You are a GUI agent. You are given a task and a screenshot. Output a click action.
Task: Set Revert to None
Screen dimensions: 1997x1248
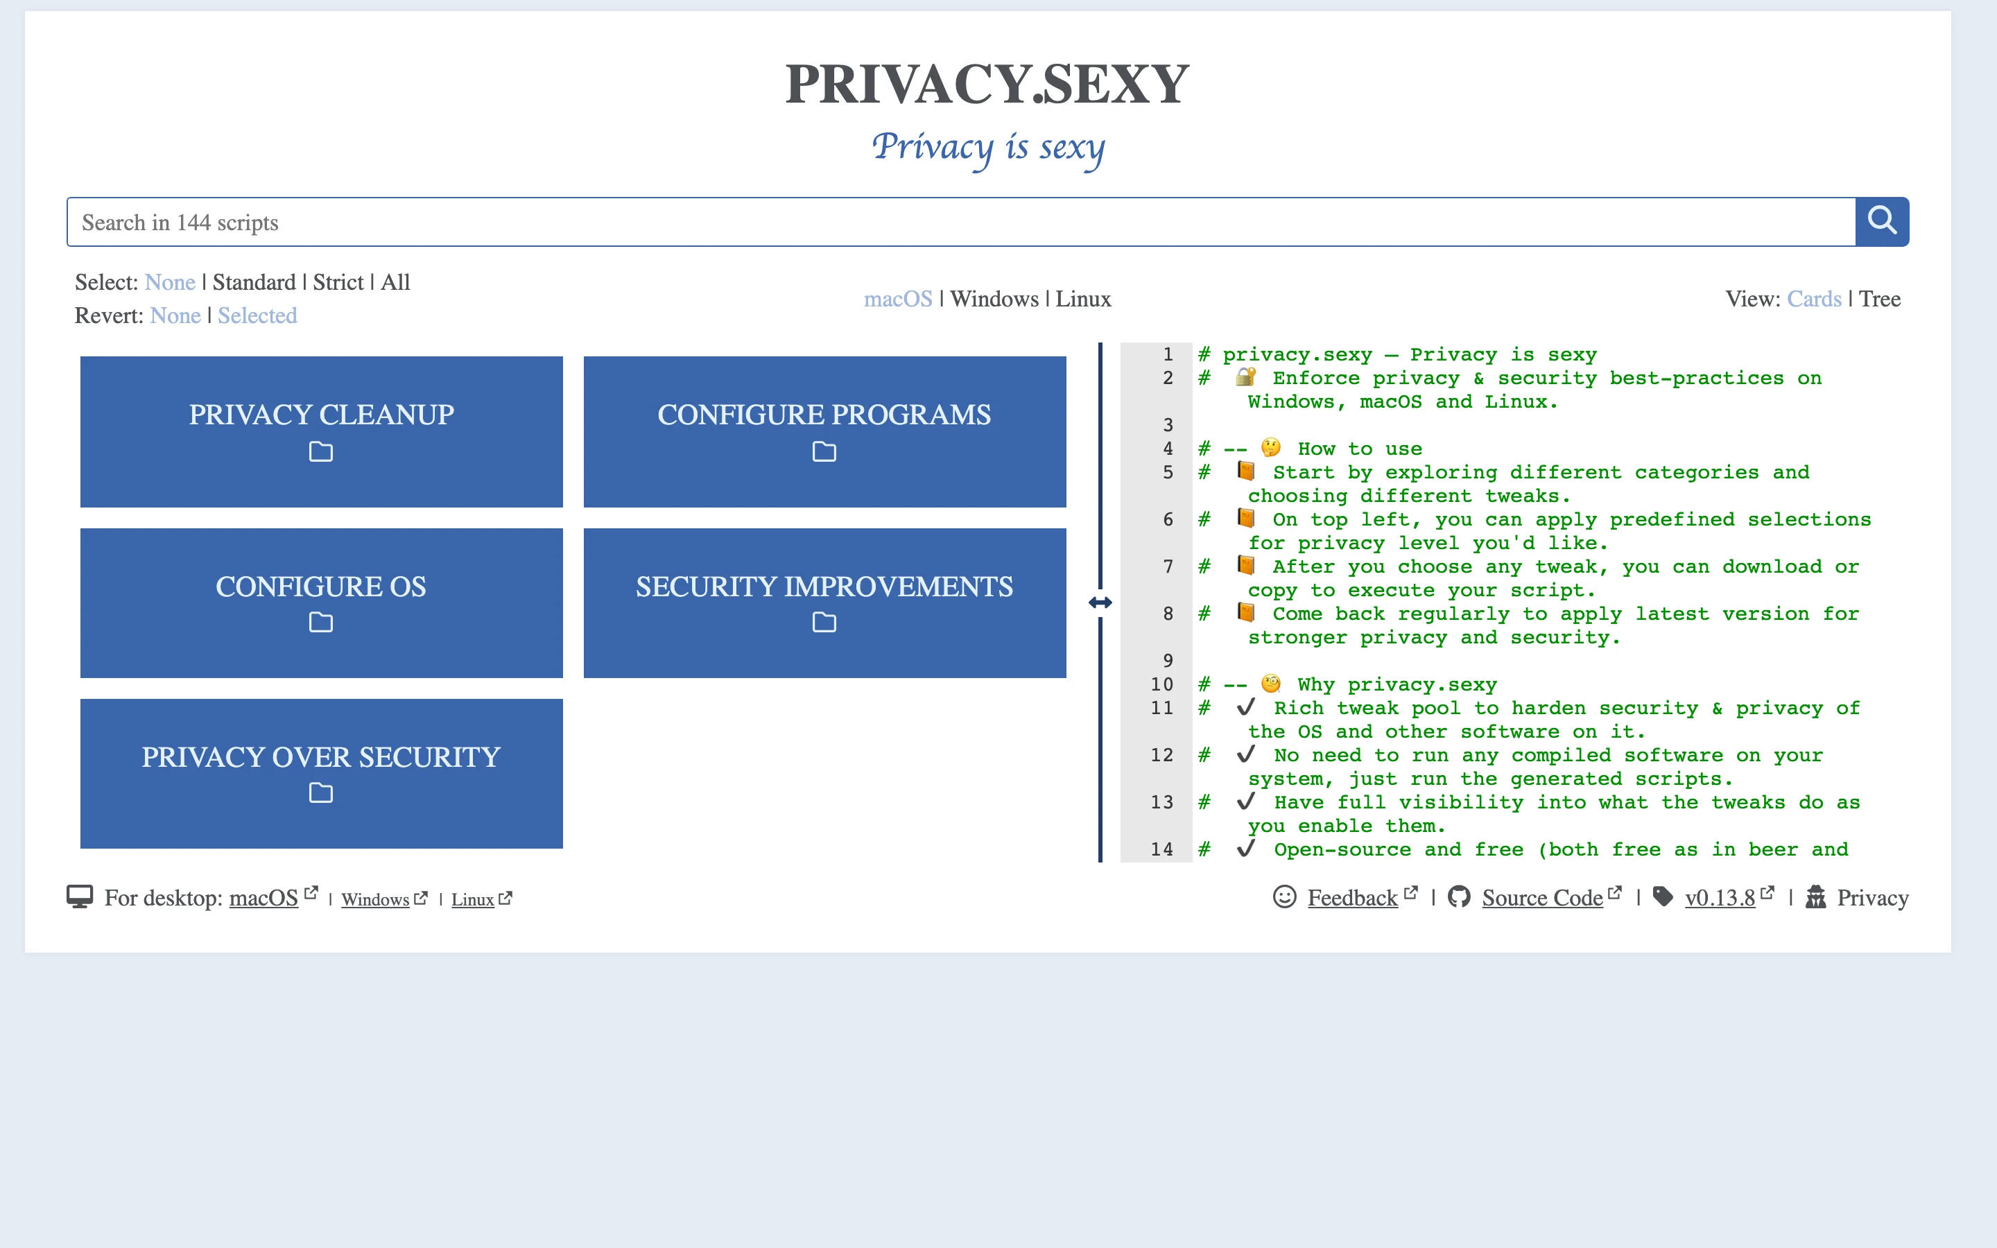tap(175, 315)
